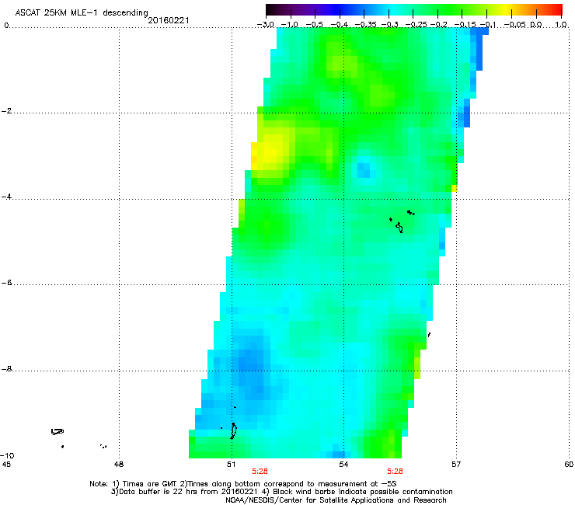Screen dimensions: 575x505
Task: Click the latitude axis label -10
Action: pyautogui.click(x=7, y=455)
